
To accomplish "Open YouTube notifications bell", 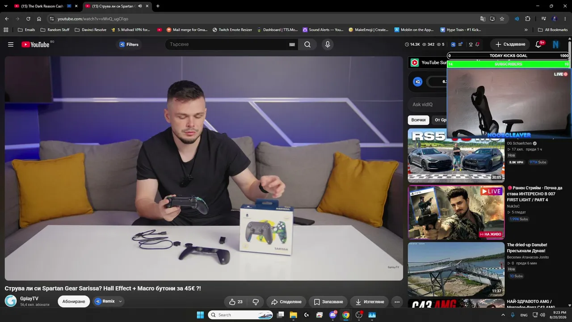I will [x=539, y=44].
